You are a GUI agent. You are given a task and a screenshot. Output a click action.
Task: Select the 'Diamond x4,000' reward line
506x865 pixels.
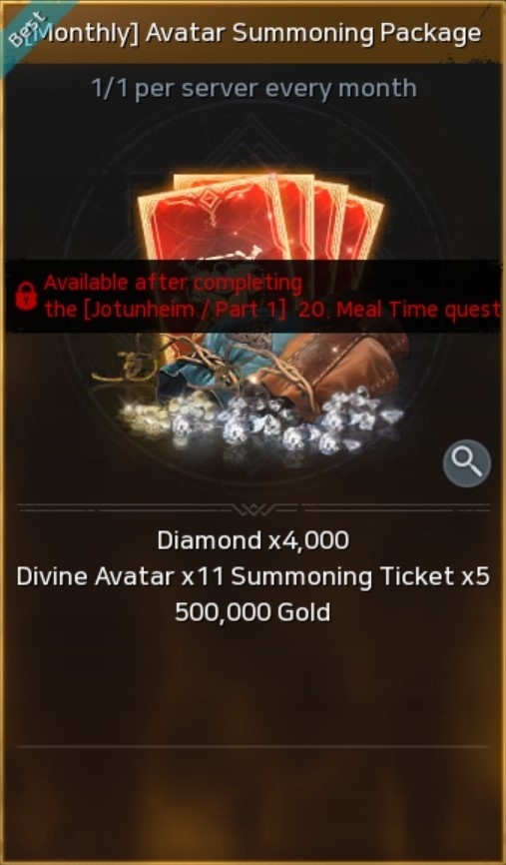coord(253,540)
